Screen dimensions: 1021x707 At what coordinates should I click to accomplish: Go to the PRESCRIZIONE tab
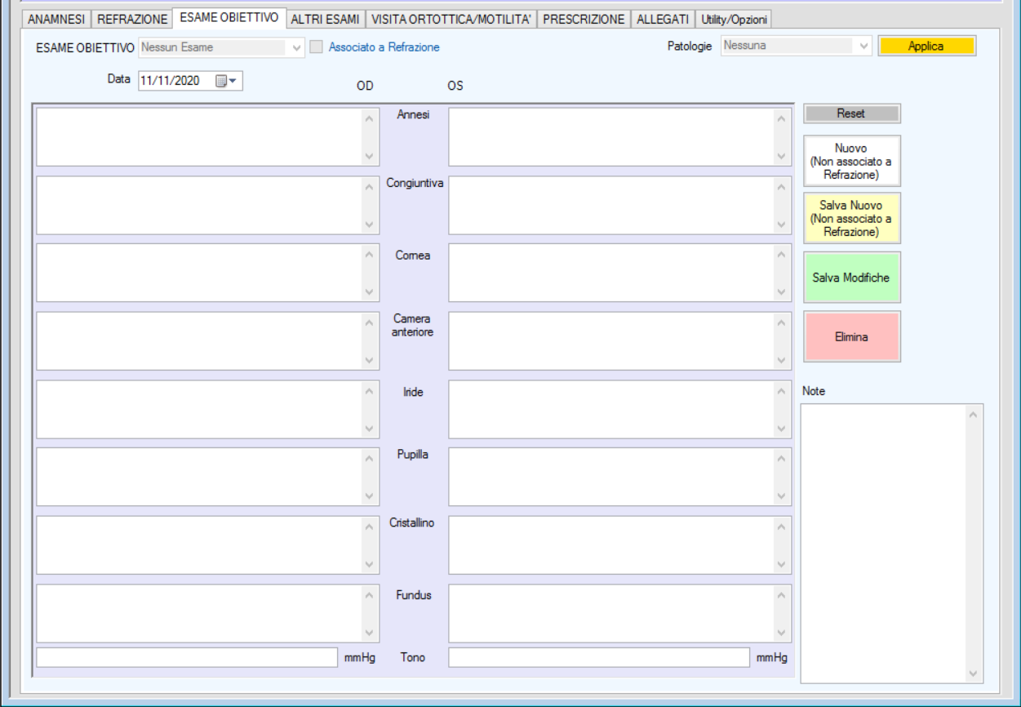pos(584,20)
